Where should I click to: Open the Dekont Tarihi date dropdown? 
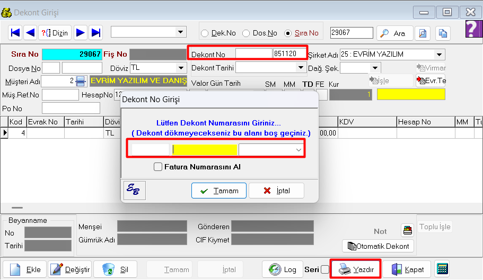(301, 68)
